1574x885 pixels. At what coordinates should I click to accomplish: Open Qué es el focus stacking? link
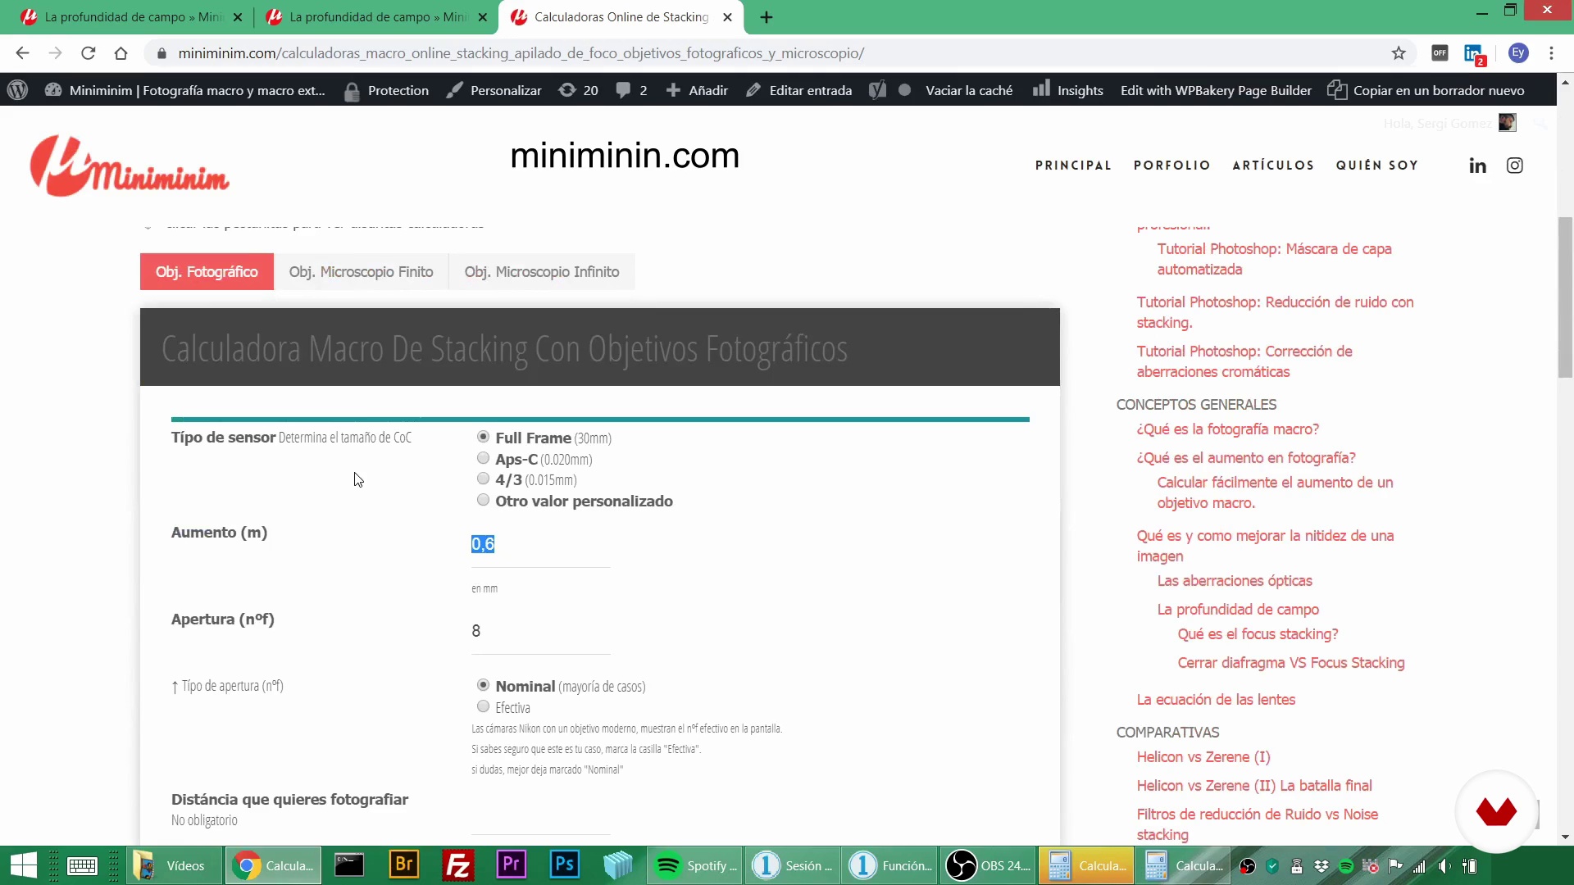(x=1258, y=634)
